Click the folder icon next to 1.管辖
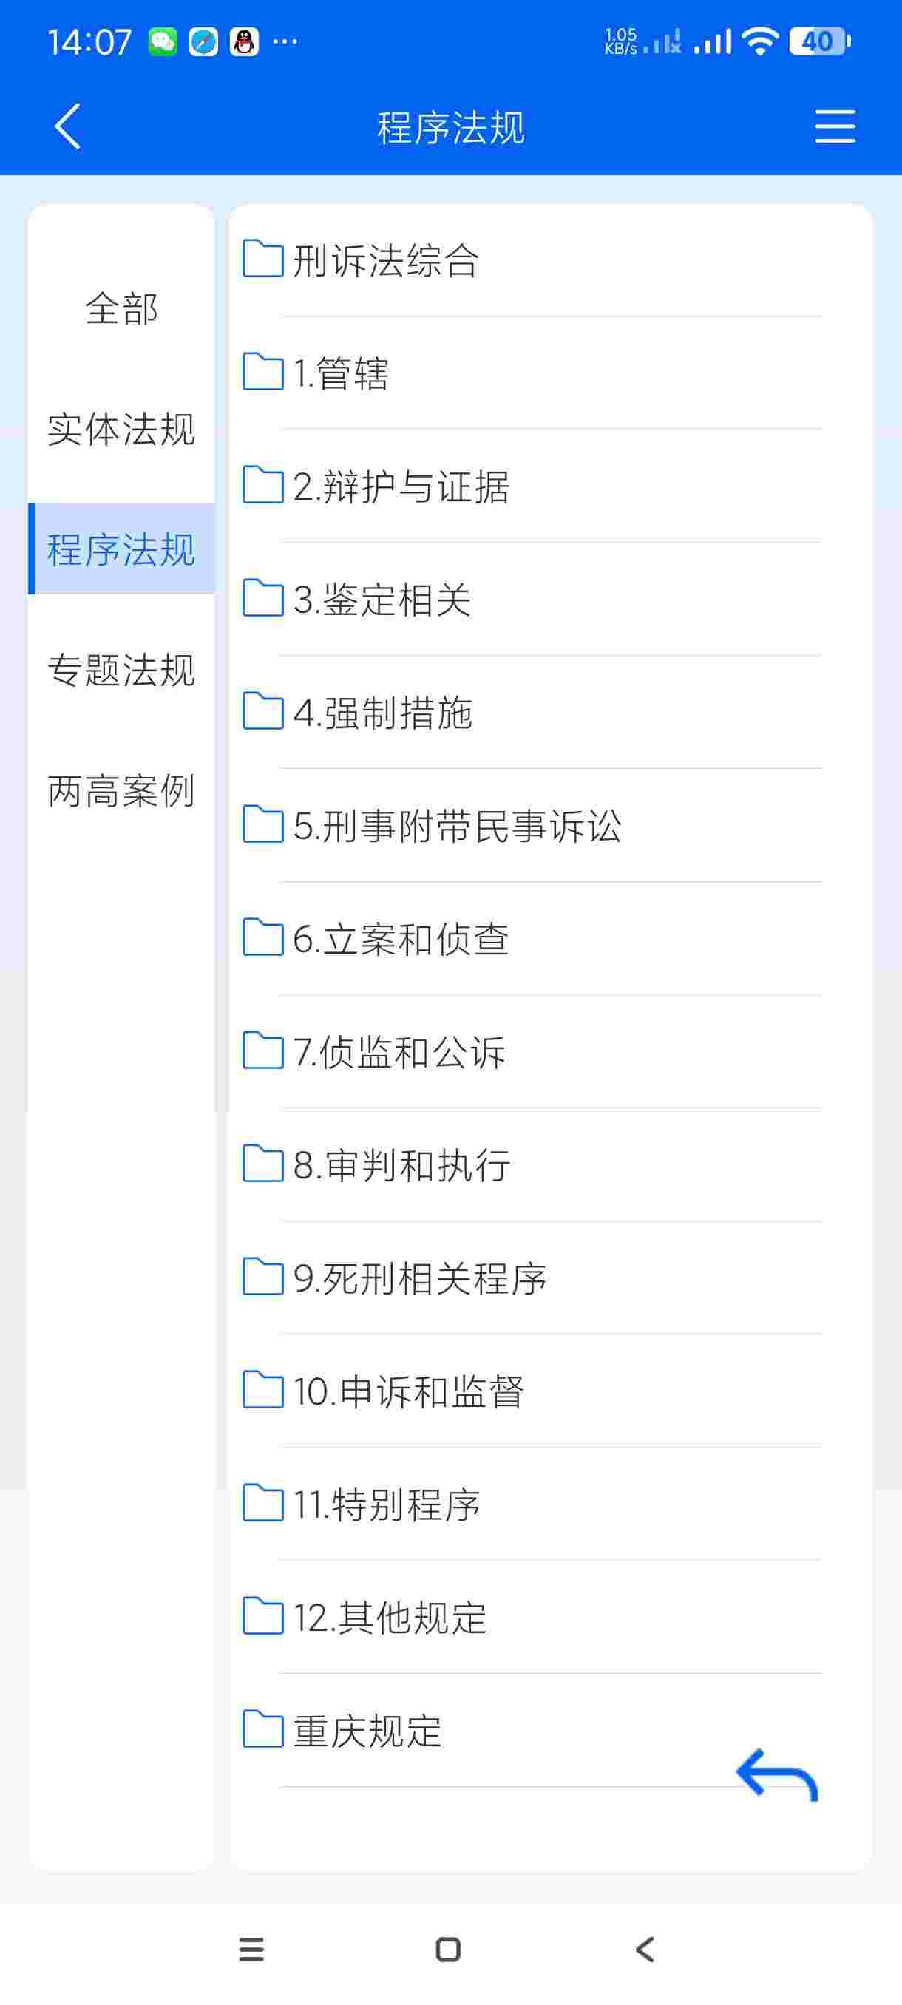This screenshot has width=902, height=2005. (x=262, y=372)
